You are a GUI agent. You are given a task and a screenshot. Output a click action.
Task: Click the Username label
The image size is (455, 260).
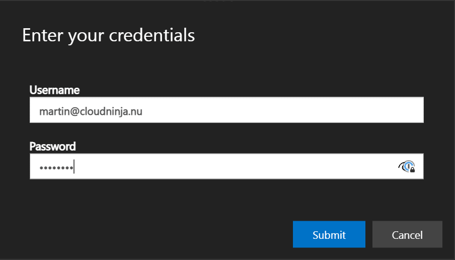[54, 90]
